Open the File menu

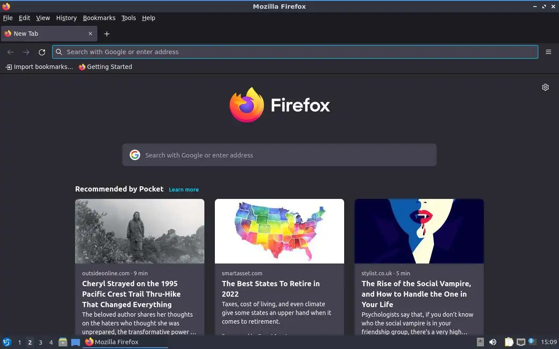8,18
